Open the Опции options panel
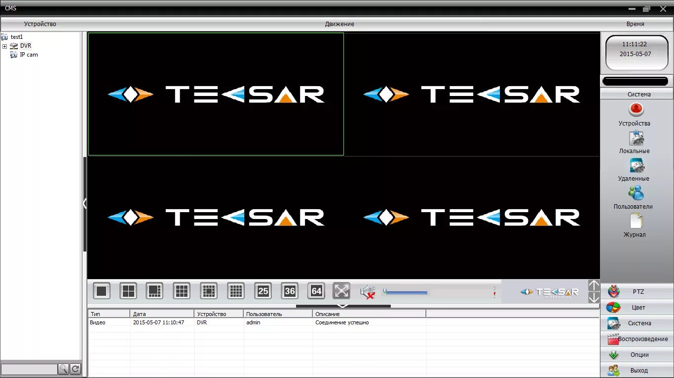The image size is (674, 378). (637, 354)
